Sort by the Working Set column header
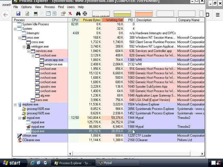The height and width of the screenshot is (167, 223). tap(113, 20)
